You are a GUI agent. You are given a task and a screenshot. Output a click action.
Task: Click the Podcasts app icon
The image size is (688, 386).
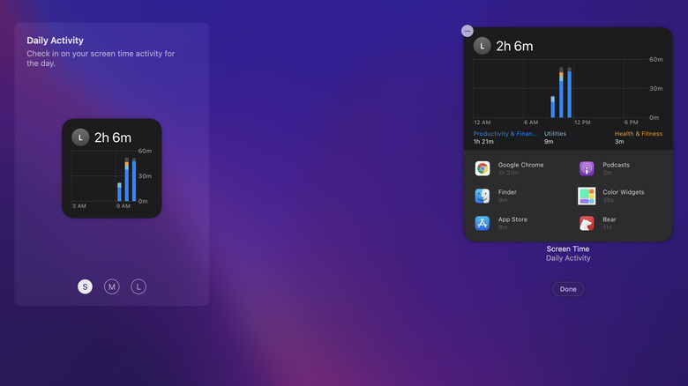tap(587, 168)
